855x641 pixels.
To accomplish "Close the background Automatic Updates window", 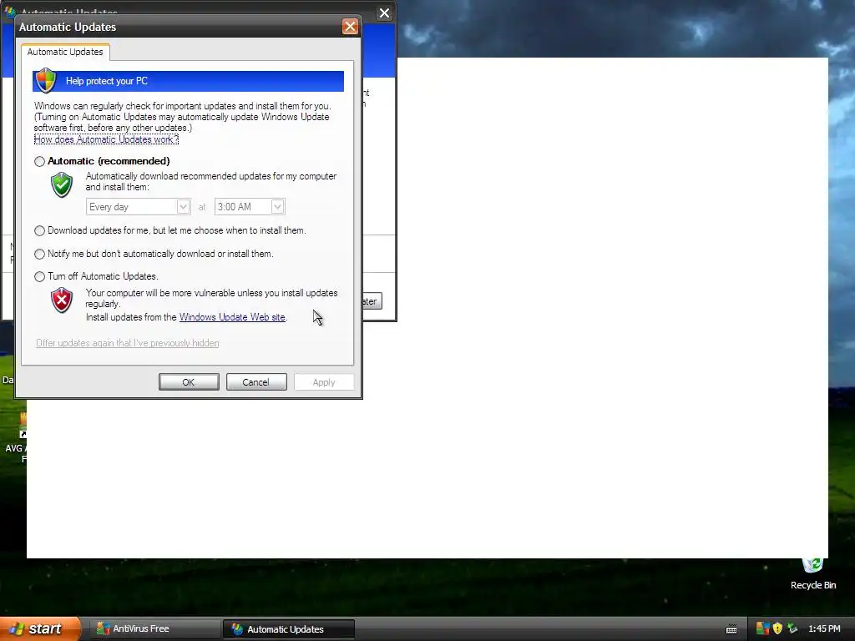I will point(384,13).
